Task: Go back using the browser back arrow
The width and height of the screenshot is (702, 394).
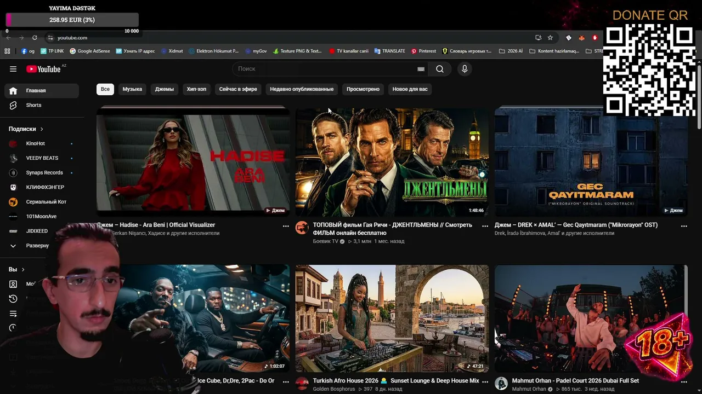Action: [8, 38]
